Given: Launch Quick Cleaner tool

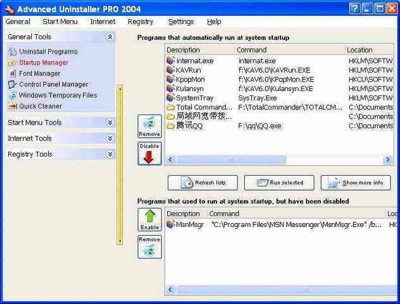Looking at the screenshot, I should pos(41,106).
